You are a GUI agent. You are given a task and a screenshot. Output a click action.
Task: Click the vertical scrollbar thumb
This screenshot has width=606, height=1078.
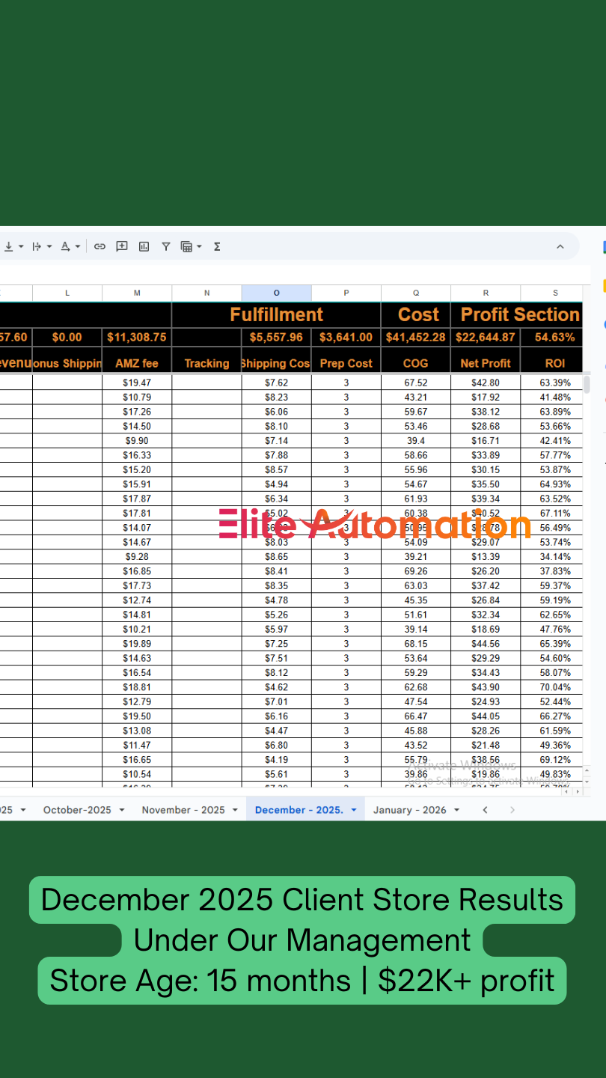coord(587,385)
